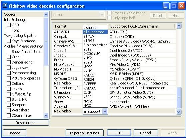The width and height of the screenshot is (186, 138).
Task: Click the Export all settings button
Action: click(x=84, y=133)
